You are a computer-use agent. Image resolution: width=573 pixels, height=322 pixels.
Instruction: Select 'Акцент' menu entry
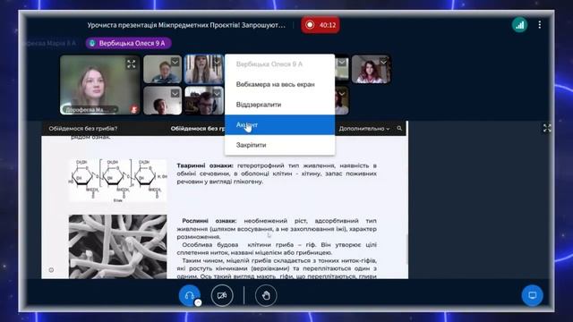coord(279,125)
